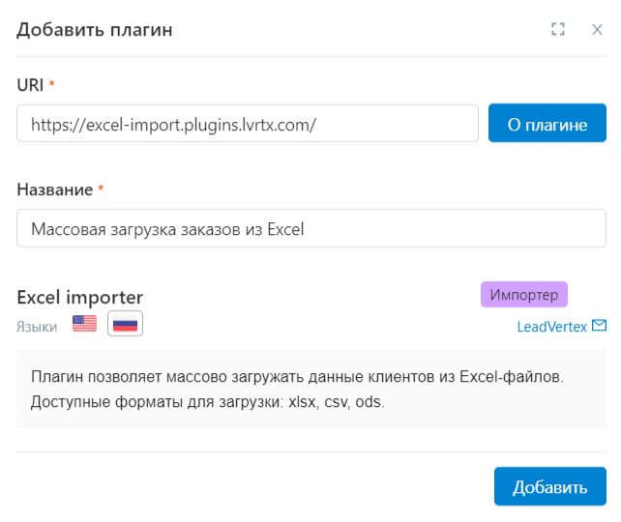Click the Excel importer heading
621x522 pixels.
(x=79, y=297)
